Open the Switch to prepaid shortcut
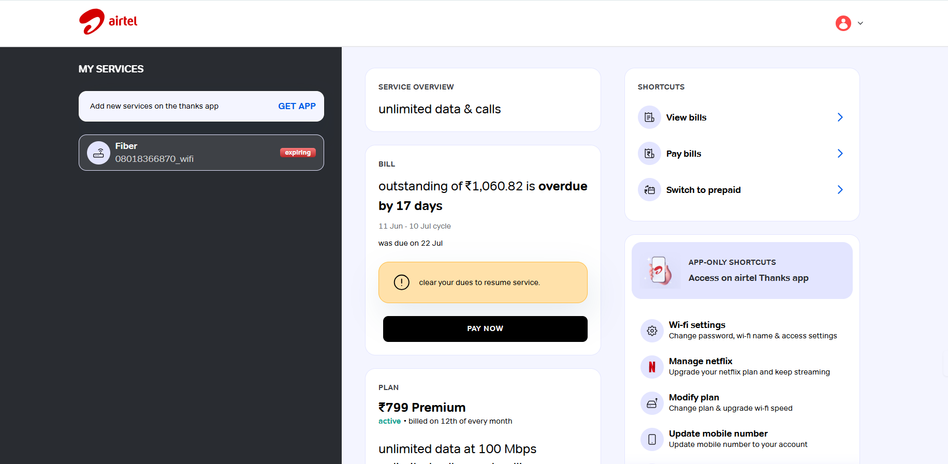Viewport: 948px width, 464px height. (x=742, y=190)
